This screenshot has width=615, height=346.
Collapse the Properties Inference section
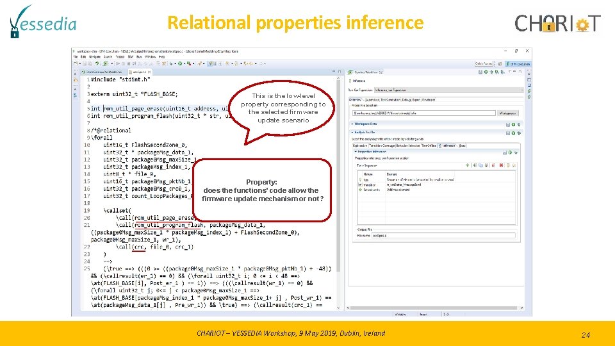356,151
